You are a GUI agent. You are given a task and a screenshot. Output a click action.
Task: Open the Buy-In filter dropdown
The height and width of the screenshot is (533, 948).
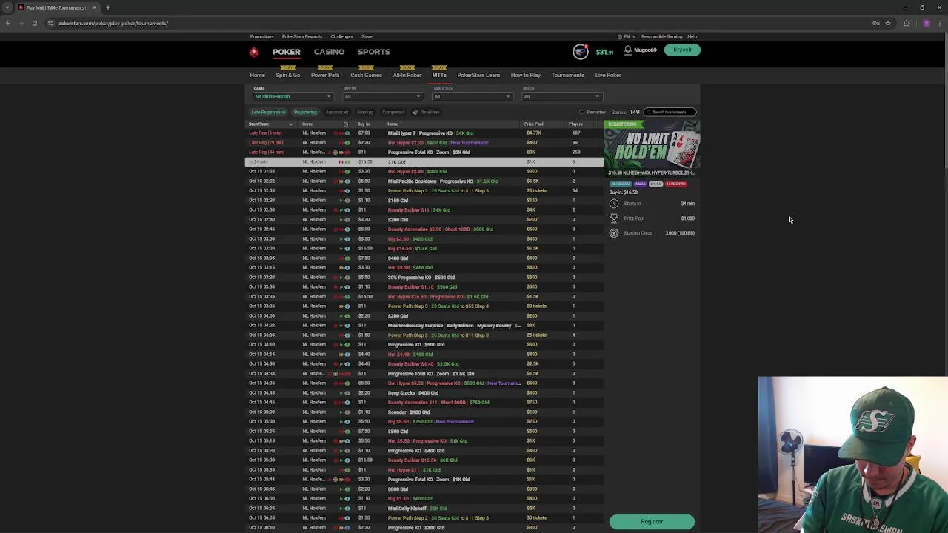pos(382,96)
